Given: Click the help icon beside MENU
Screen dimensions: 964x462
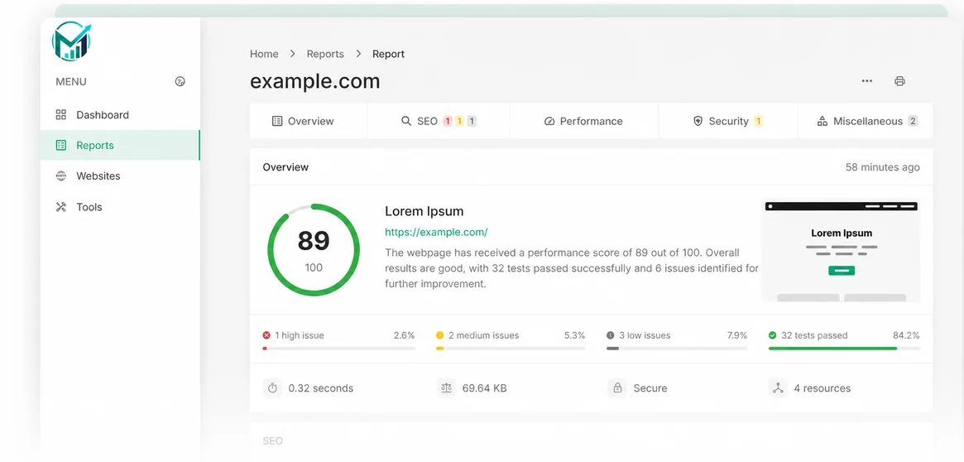Looking at the screenshot, I should click(180, 81).
